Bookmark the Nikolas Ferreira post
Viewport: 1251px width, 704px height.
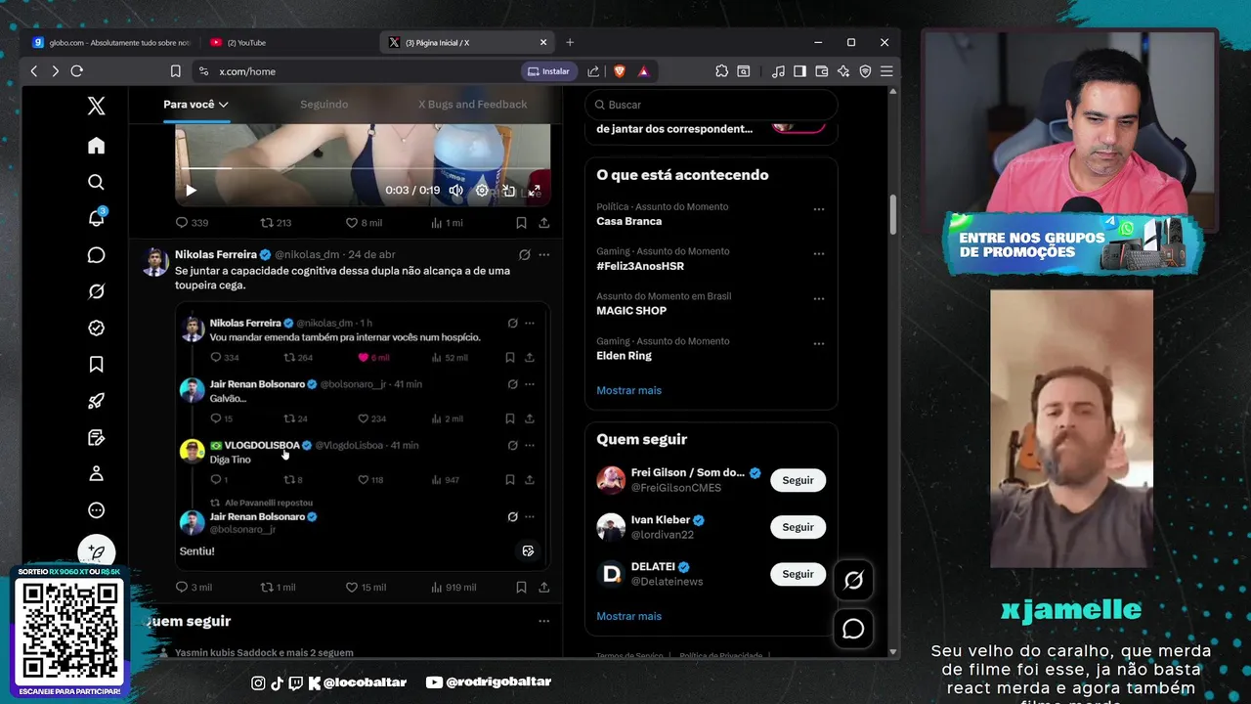coord(521,588)
